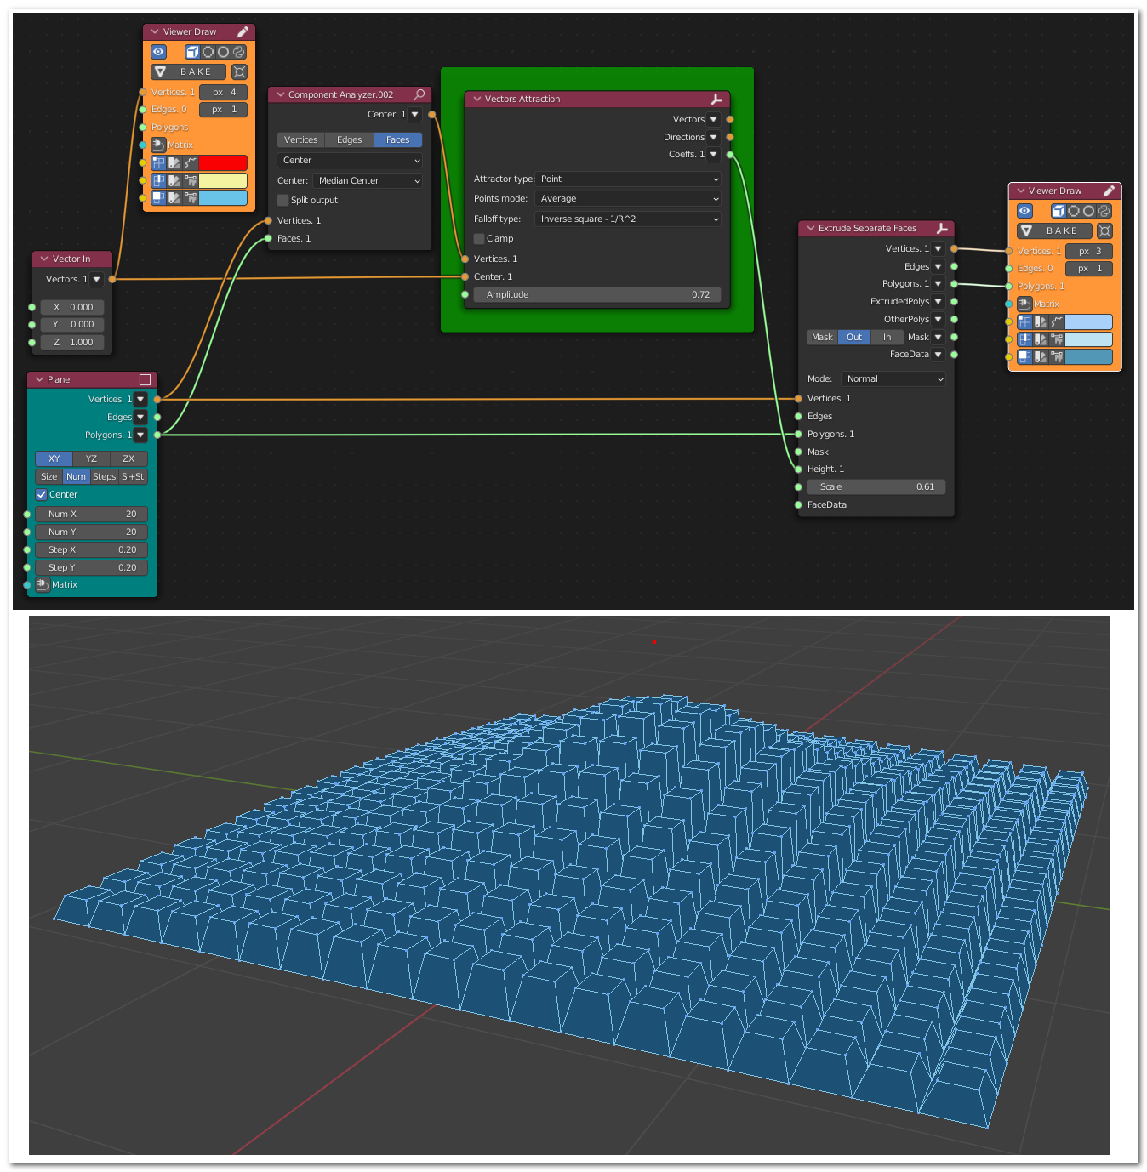Click the solid circle icon in right Viewer Draw
The height and width of the screenshot is (1172, 1147).
point(1089,211)
